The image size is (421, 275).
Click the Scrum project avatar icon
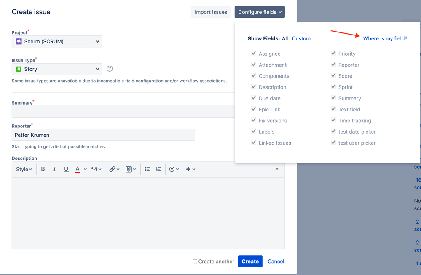pos(19,41)
